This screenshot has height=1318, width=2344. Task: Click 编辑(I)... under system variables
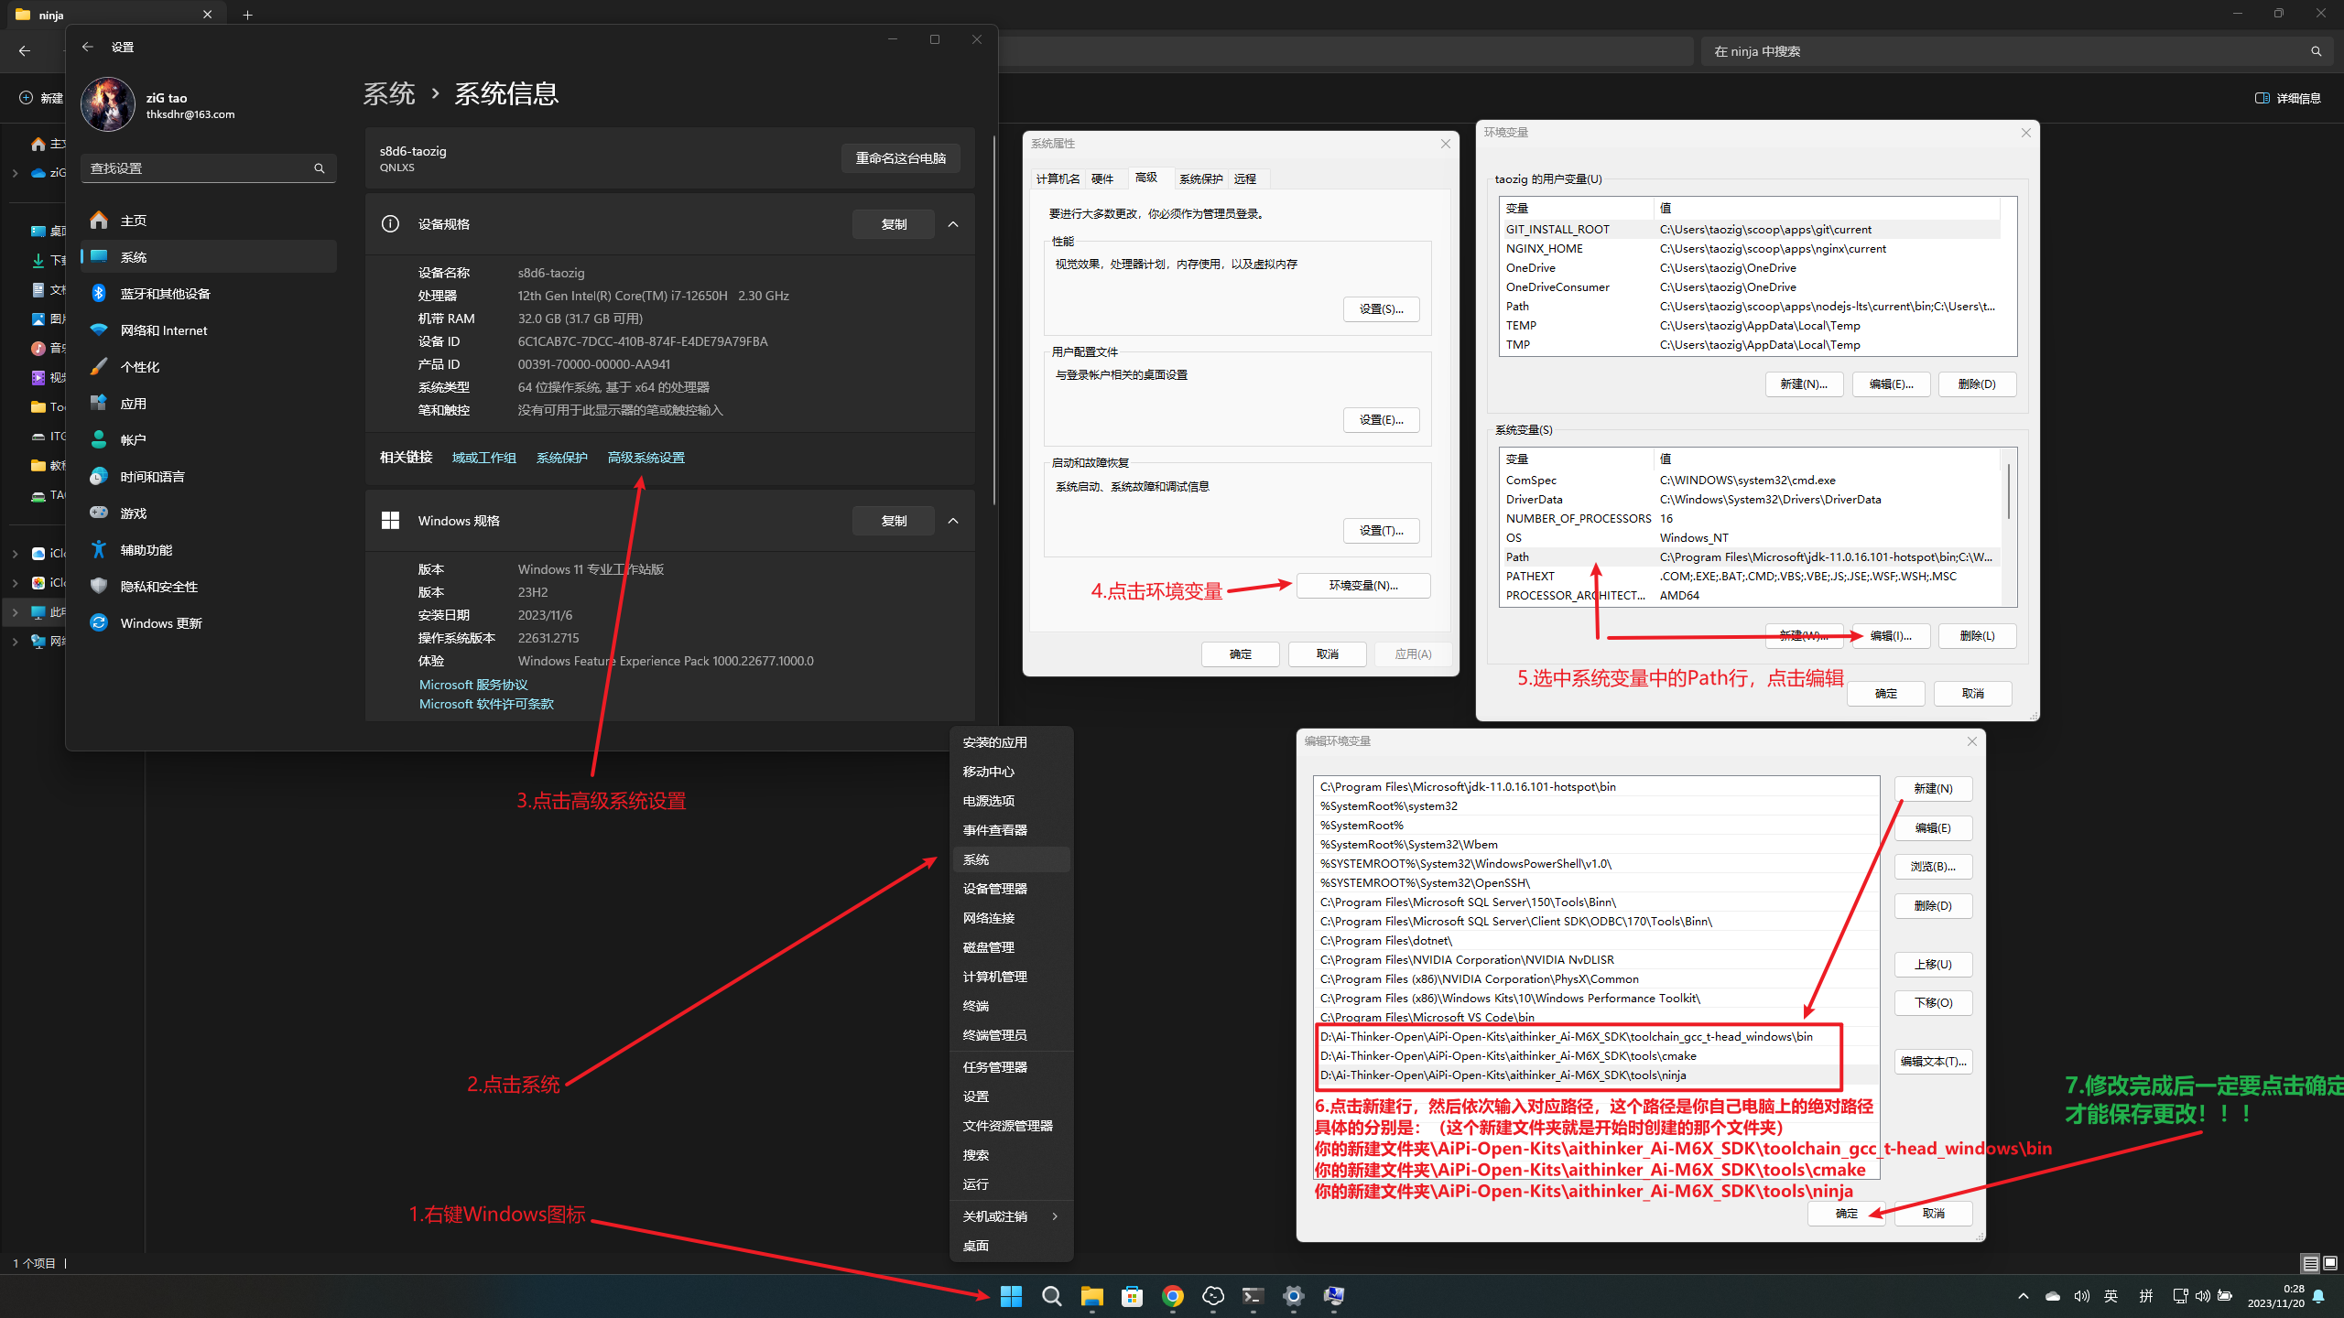click(x=1891, y=636)
